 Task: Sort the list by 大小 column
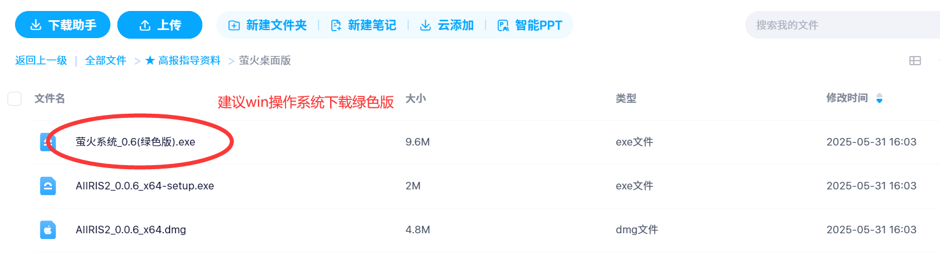[x=416, y=99]
